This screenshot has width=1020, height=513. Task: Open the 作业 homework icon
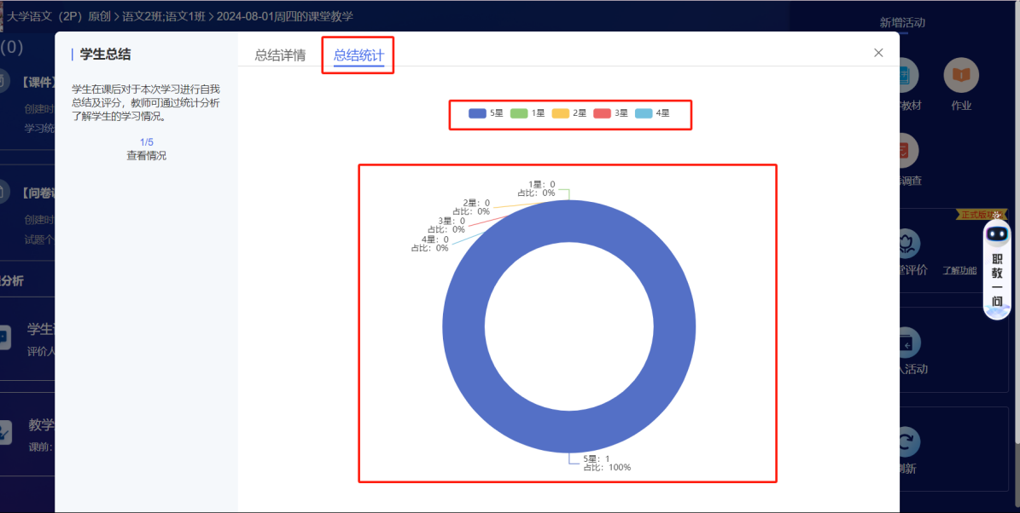961,76
